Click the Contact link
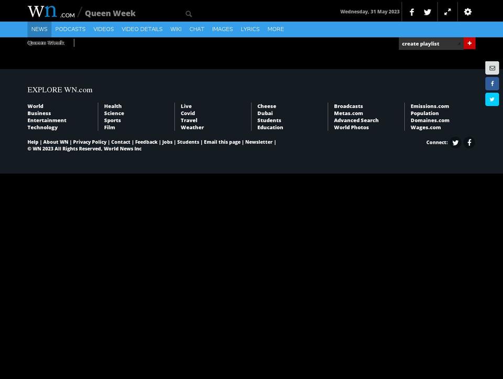Viewport: 503px width, 379px height. coord(121,142)
